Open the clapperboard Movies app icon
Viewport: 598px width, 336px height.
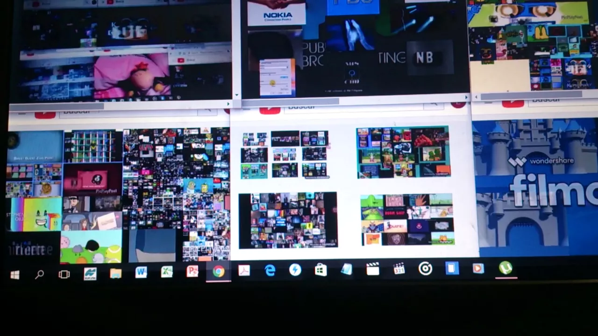(x=372, y=269)
